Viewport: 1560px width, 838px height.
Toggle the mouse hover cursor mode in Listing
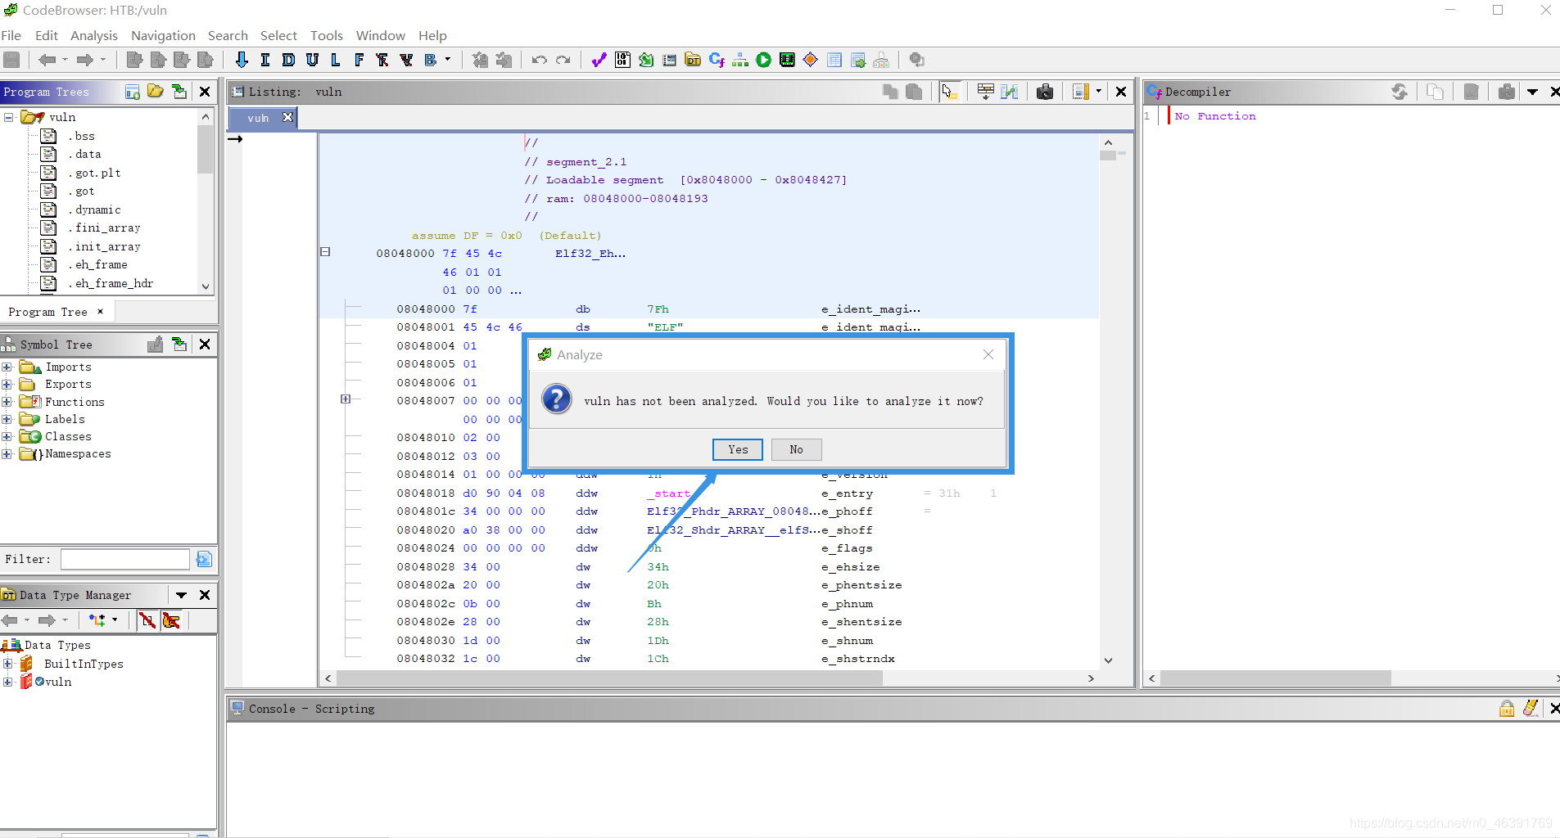pos(949,92)
